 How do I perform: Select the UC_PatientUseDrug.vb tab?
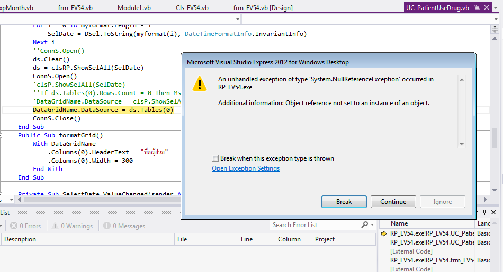437,8
